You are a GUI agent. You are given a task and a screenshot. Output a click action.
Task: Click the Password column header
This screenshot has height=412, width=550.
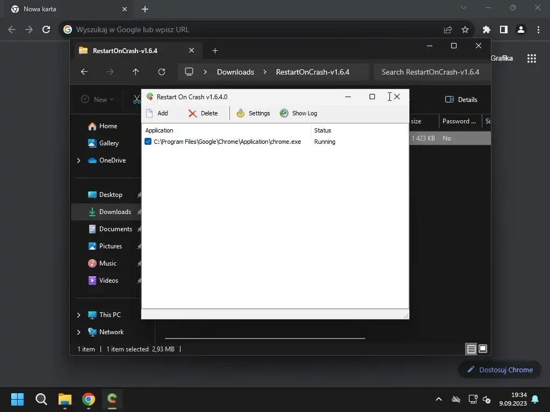459,121
